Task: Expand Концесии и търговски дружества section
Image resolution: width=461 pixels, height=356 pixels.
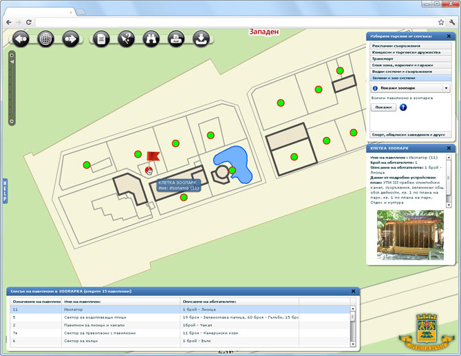Action: tap(411, 52)
